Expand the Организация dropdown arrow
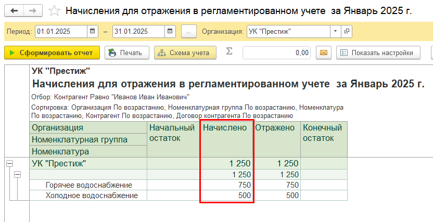 (336, 31)
